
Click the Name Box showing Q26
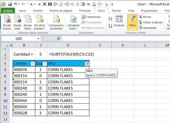[x=19, y=39]
